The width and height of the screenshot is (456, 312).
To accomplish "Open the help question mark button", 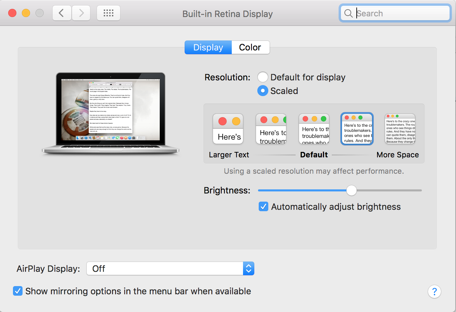I will (434, 292).
